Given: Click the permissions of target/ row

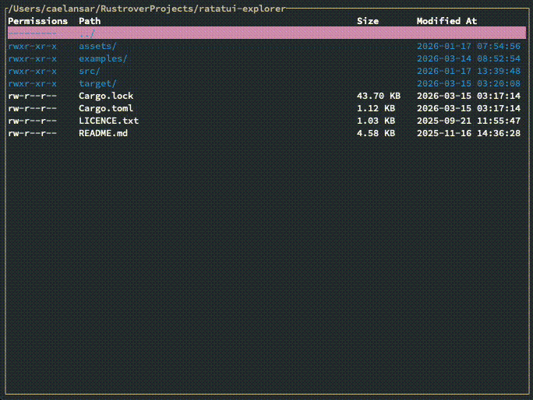Looking at the screenshot, I should [32, 83].
